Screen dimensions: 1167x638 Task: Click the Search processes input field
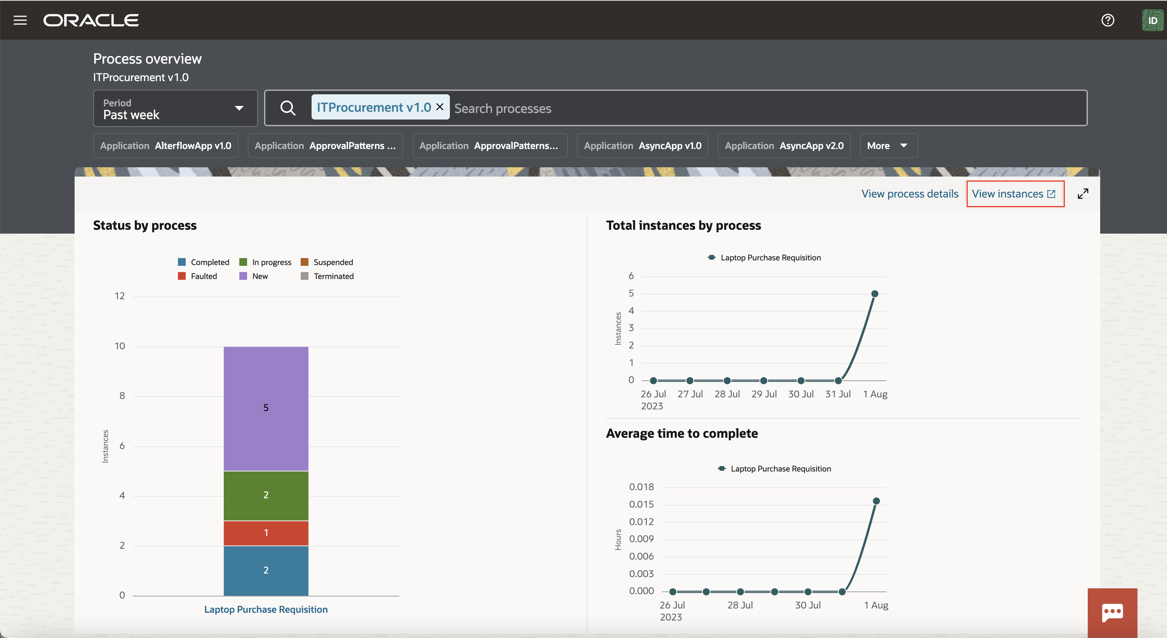[503, 108]
